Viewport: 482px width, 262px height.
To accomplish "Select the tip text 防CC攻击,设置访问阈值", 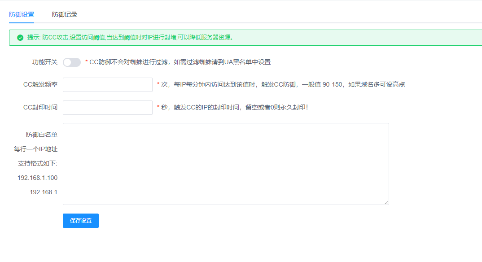I will click(x=74, y=38).
